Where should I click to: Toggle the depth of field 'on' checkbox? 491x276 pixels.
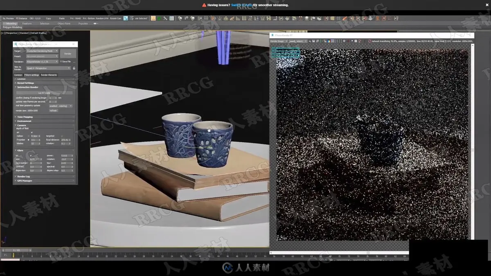[32, 132]
